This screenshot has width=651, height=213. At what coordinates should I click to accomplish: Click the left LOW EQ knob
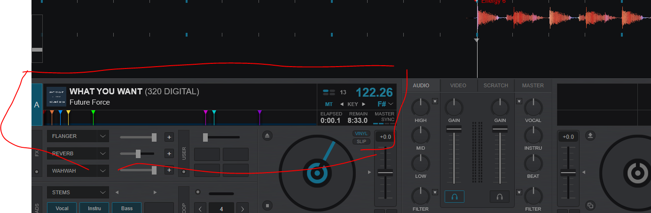[421, 164]
